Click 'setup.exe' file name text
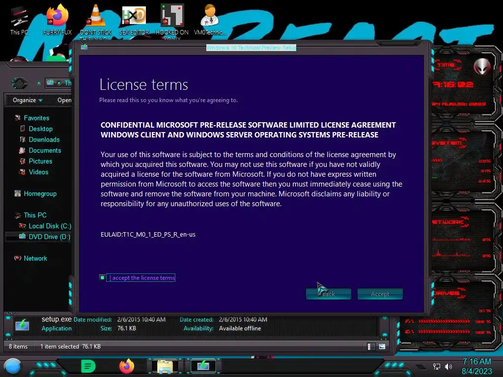503x377 pixels. point(56,319)
